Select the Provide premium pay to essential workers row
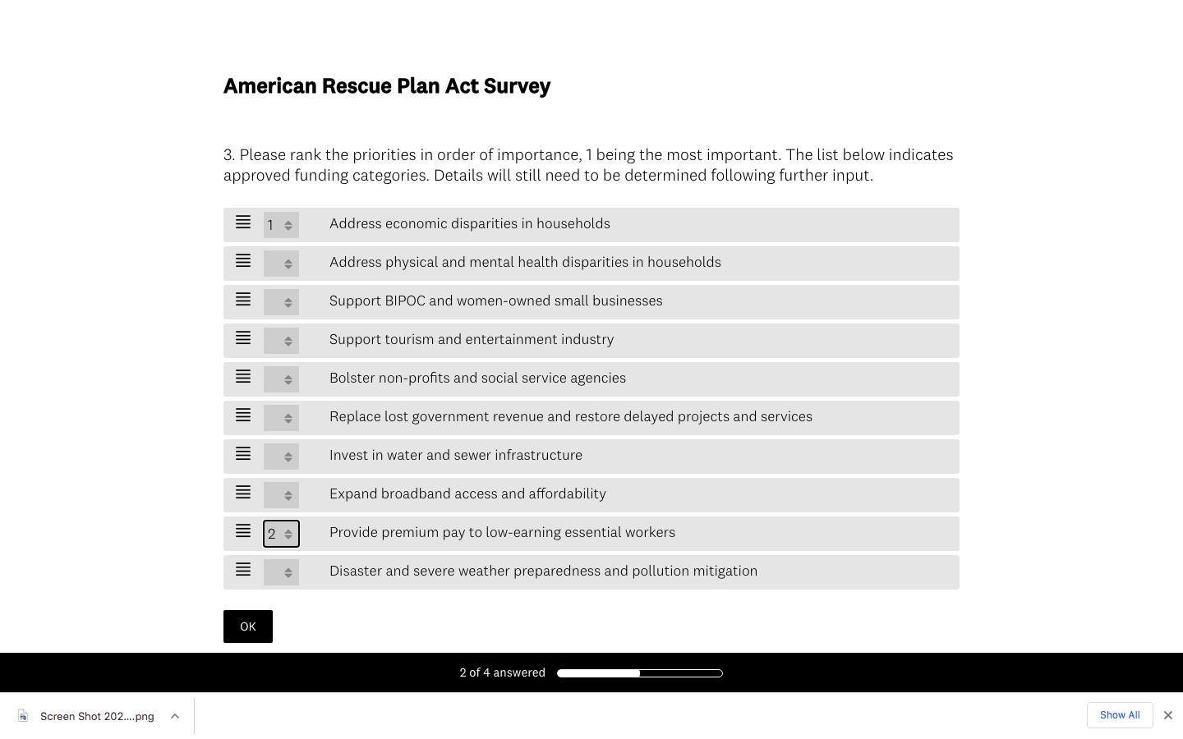Screen dimensions: 1183x739 coord(591,534)
